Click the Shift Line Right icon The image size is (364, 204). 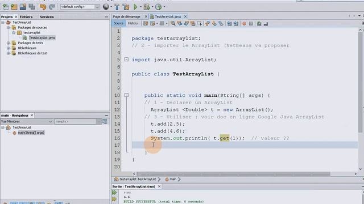coord(236,23)
